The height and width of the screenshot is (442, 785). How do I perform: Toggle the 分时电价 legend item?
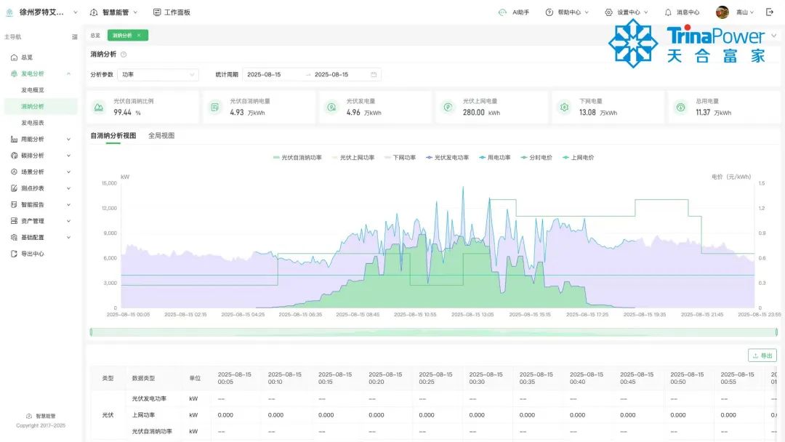click(536, 157)
